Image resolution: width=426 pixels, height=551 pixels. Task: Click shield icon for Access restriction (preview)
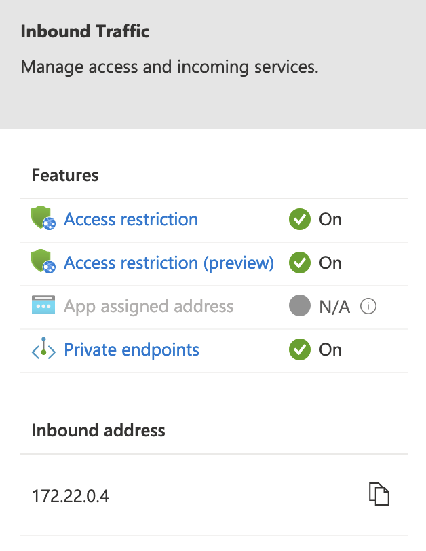[x=43, y=263]
